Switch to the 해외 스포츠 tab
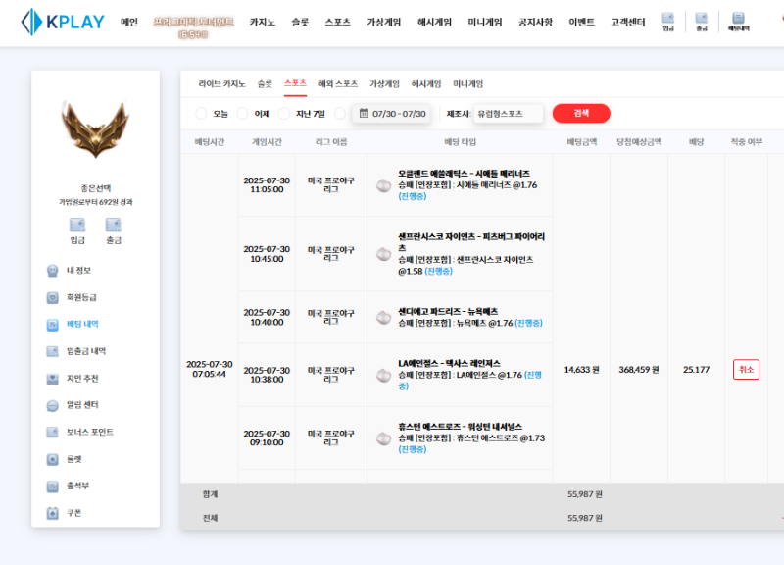The height and width of the screenshot is (565, 784). click(338, 84)
